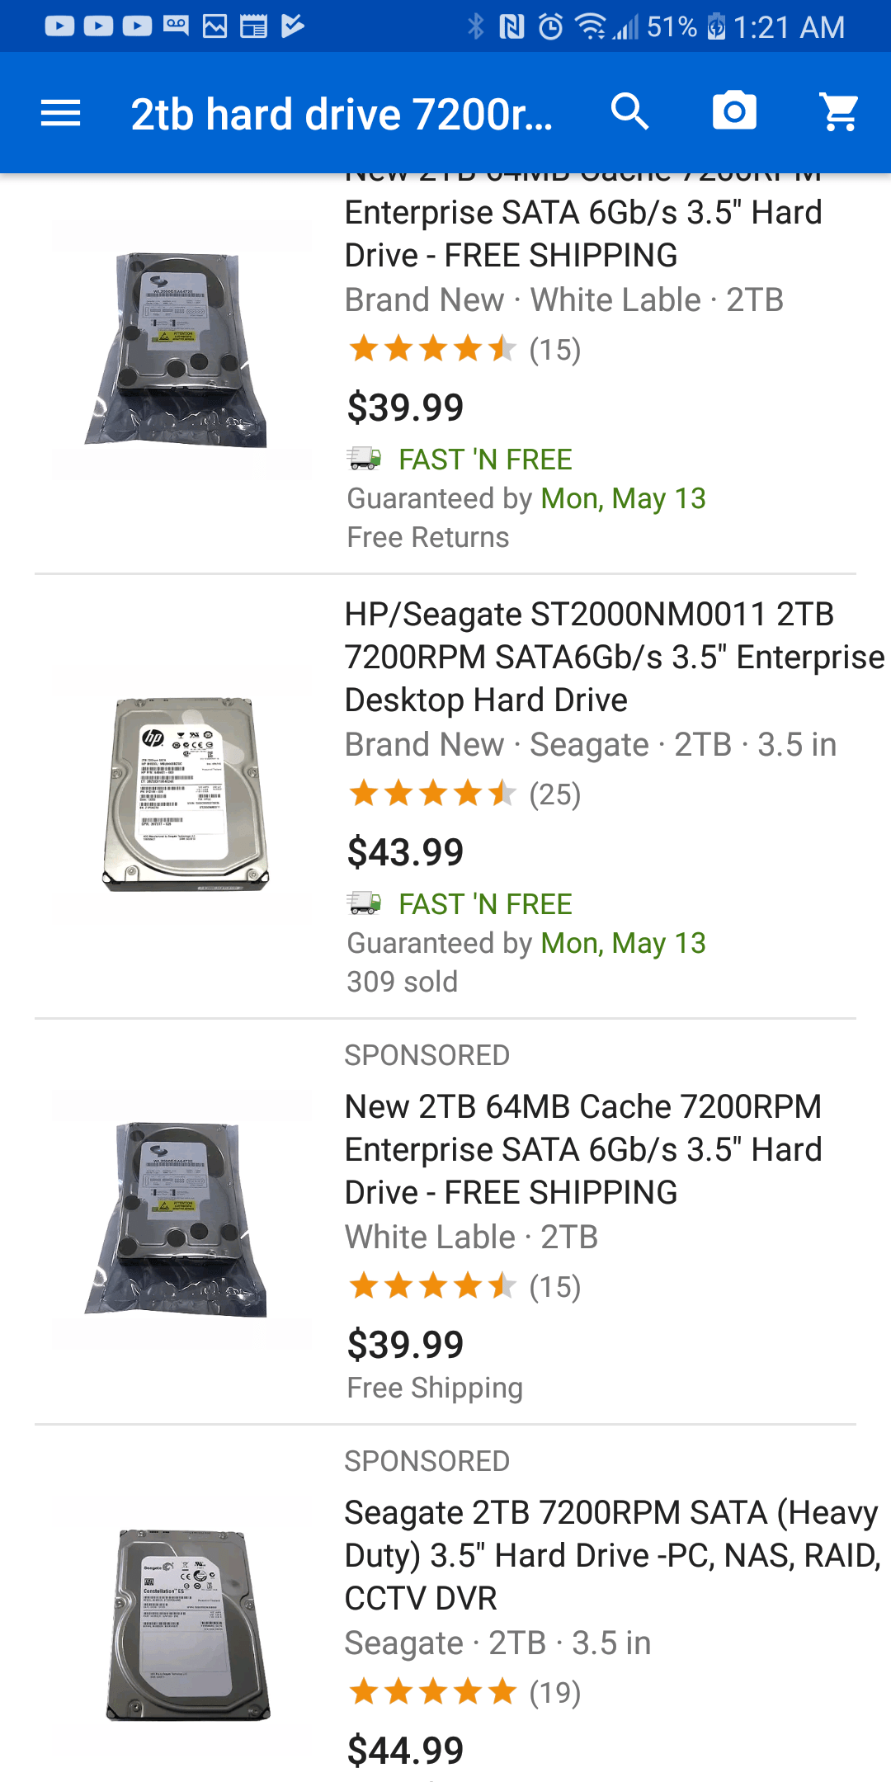The height and width of the screenshot is (1782, 891).
Task: Click the truck icon on the HP/Seagate listing
Action: point(363,904)
